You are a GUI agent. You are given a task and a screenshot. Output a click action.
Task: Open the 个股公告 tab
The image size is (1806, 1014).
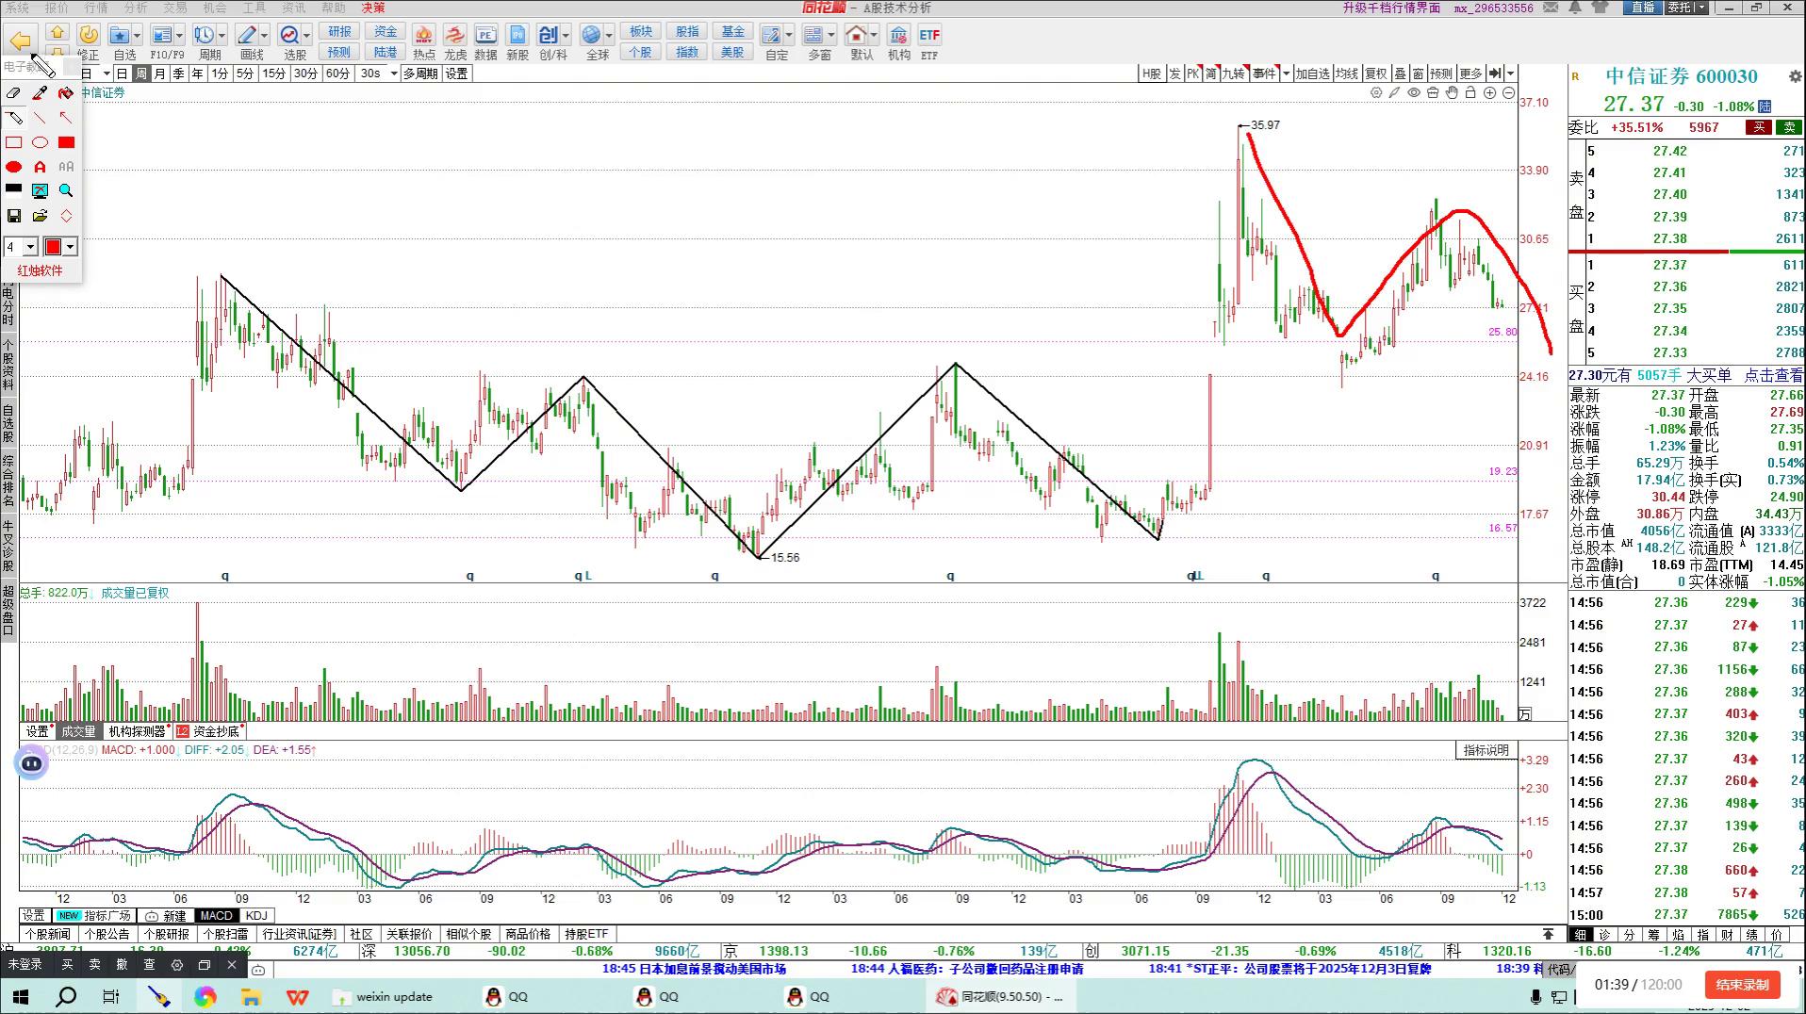(x=107, y=935)
